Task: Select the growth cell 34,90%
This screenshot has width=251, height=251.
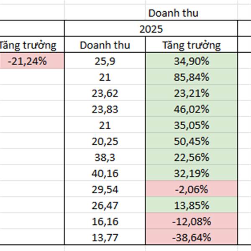Action: (191, 61)
